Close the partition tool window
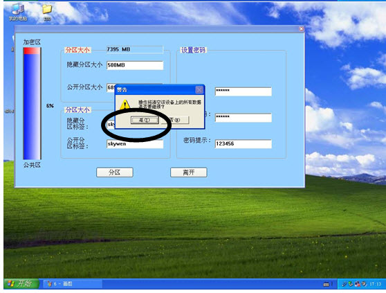The height and width of the screenshot is (293, 386). 302,29
